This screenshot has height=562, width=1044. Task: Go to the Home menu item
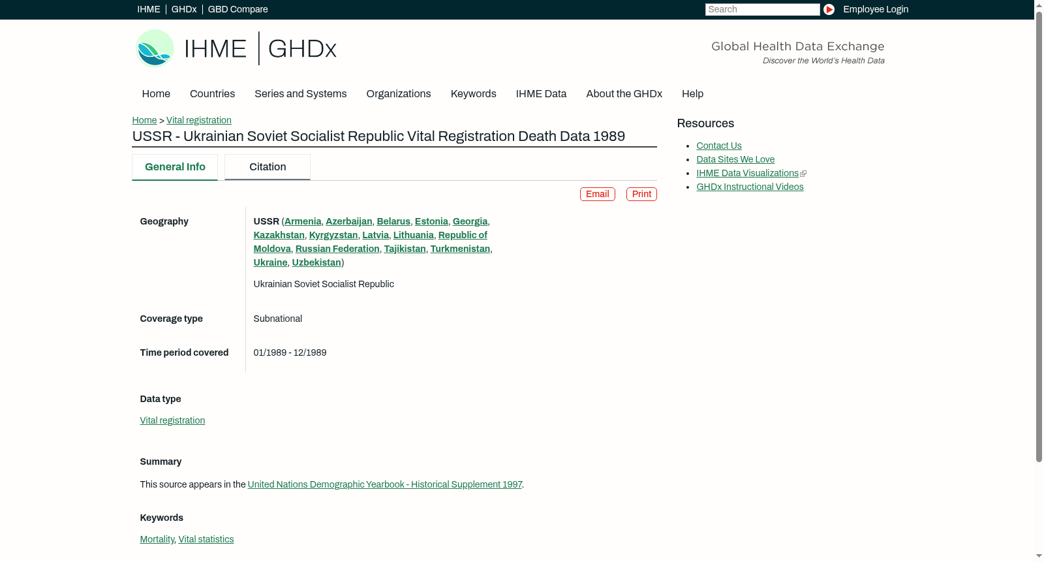point(156,94)
